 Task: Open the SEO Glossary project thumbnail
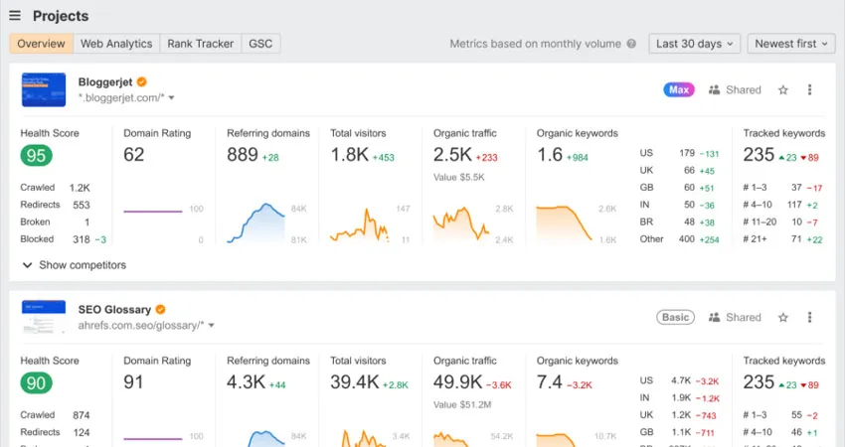click(x=44, y=317)
